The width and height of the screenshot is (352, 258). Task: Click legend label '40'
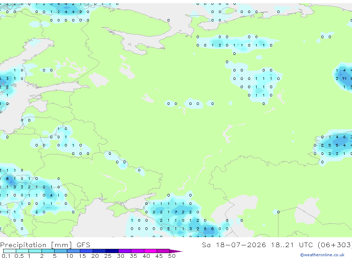[x=146, y=256]
